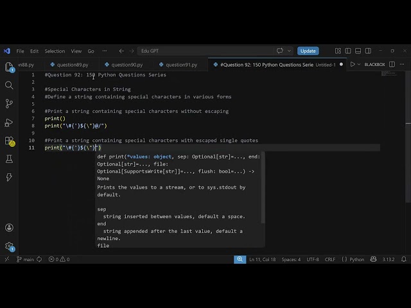Open the Accounts menu icon
Screen dimensions: 411x308
[x=9, y=227]
